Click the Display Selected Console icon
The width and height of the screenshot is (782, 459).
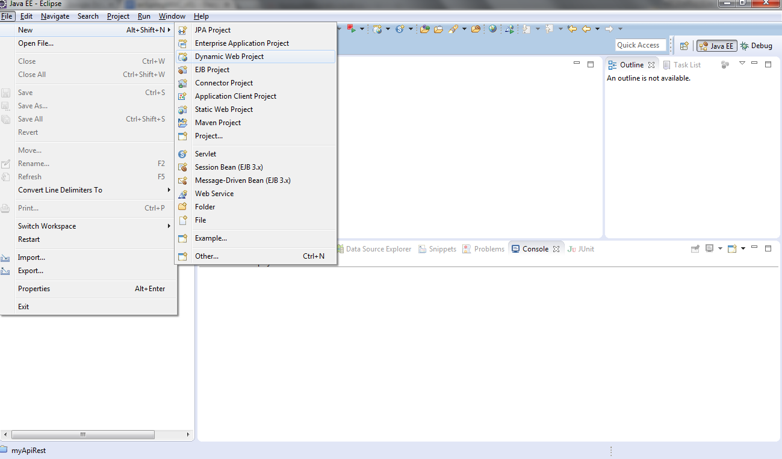[710, 248]
